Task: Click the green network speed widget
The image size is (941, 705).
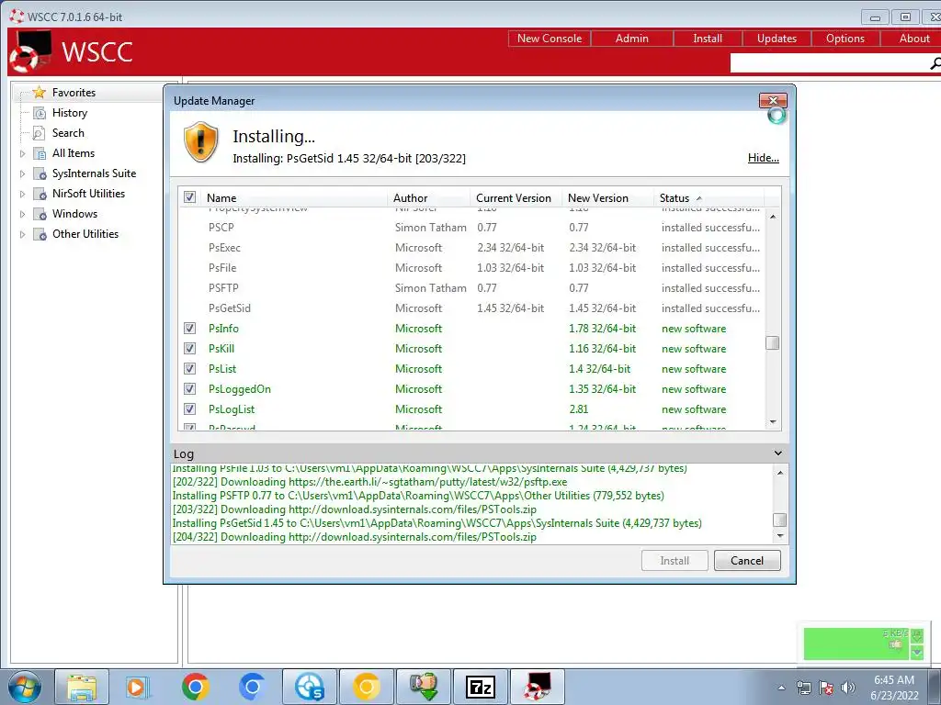Action: click(863, 643)
